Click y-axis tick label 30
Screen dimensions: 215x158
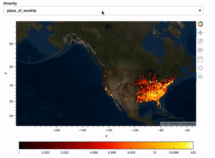click(x=11, y=101)
